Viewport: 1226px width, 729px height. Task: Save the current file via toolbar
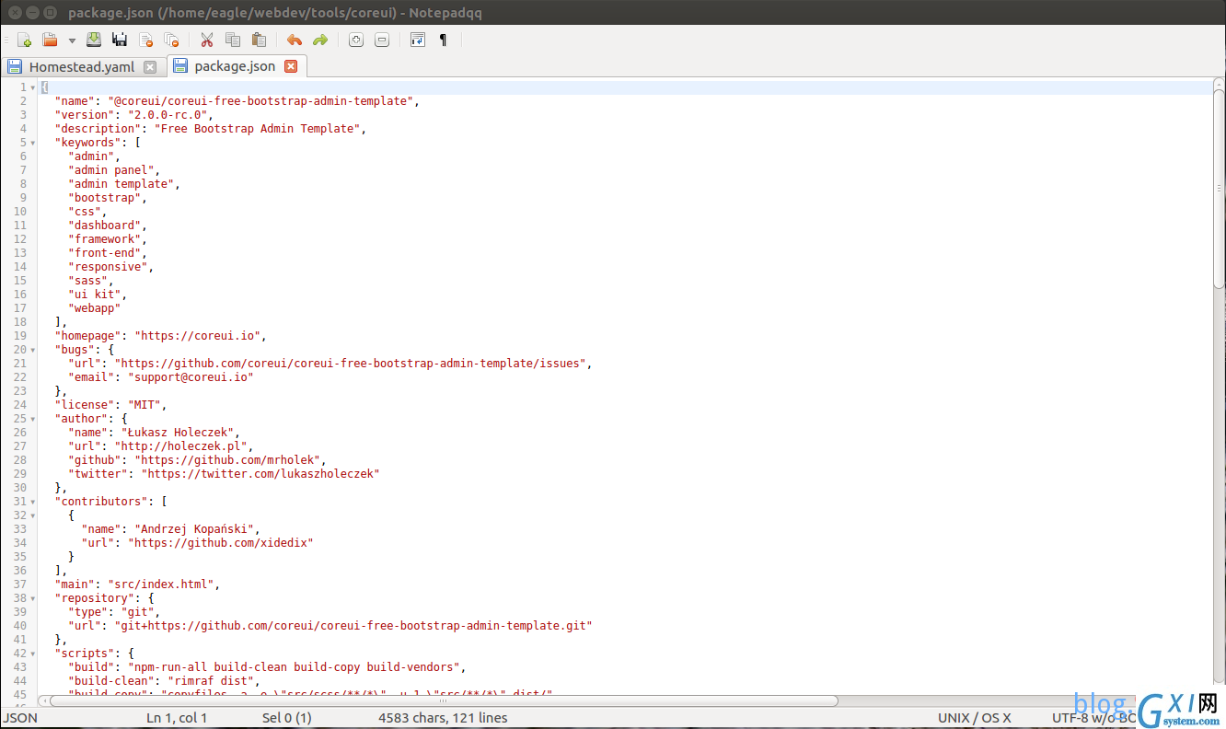click(94, 40)
